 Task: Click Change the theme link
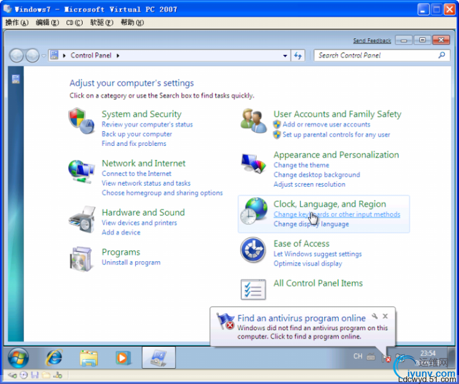pos(302,165)
